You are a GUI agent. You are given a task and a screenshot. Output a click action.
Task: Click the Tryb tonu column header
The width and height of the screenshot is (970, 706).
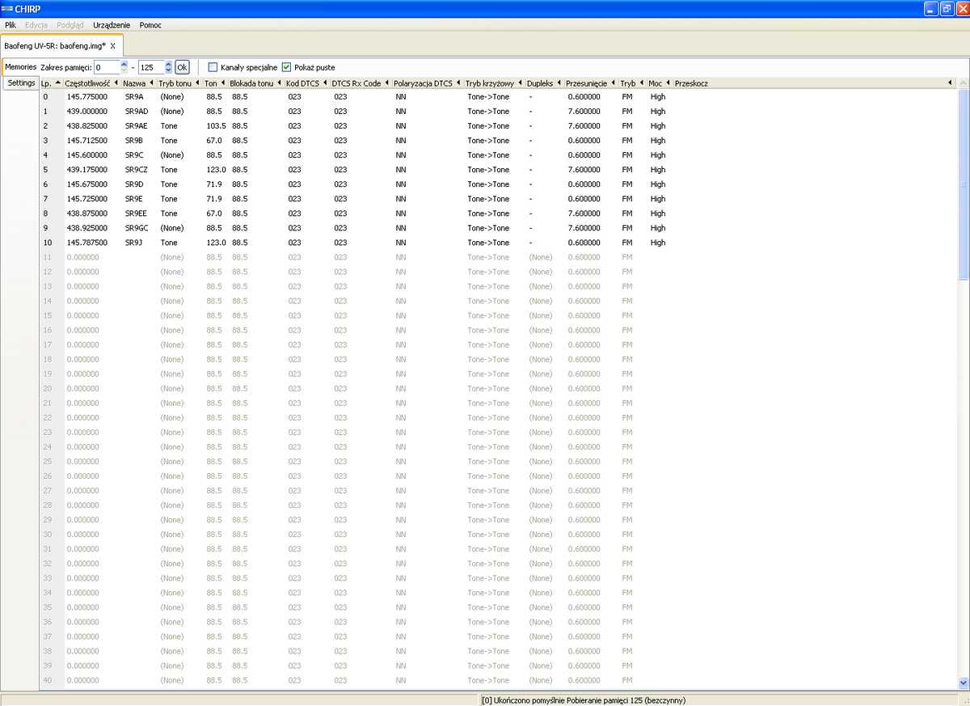[175, 83]
